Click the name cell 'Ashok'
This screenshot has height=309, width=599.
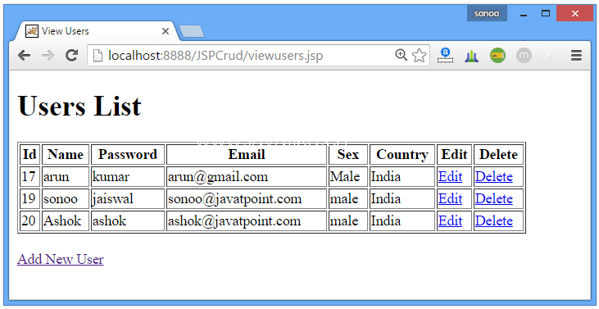click(x=66, y=220)
